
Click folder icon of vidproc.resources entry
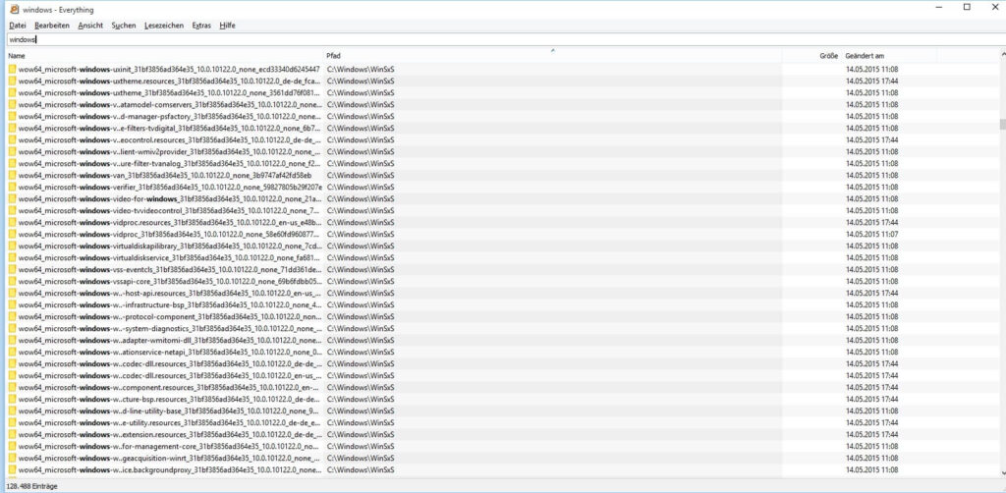pyautogui.click(x=12, y=223)
